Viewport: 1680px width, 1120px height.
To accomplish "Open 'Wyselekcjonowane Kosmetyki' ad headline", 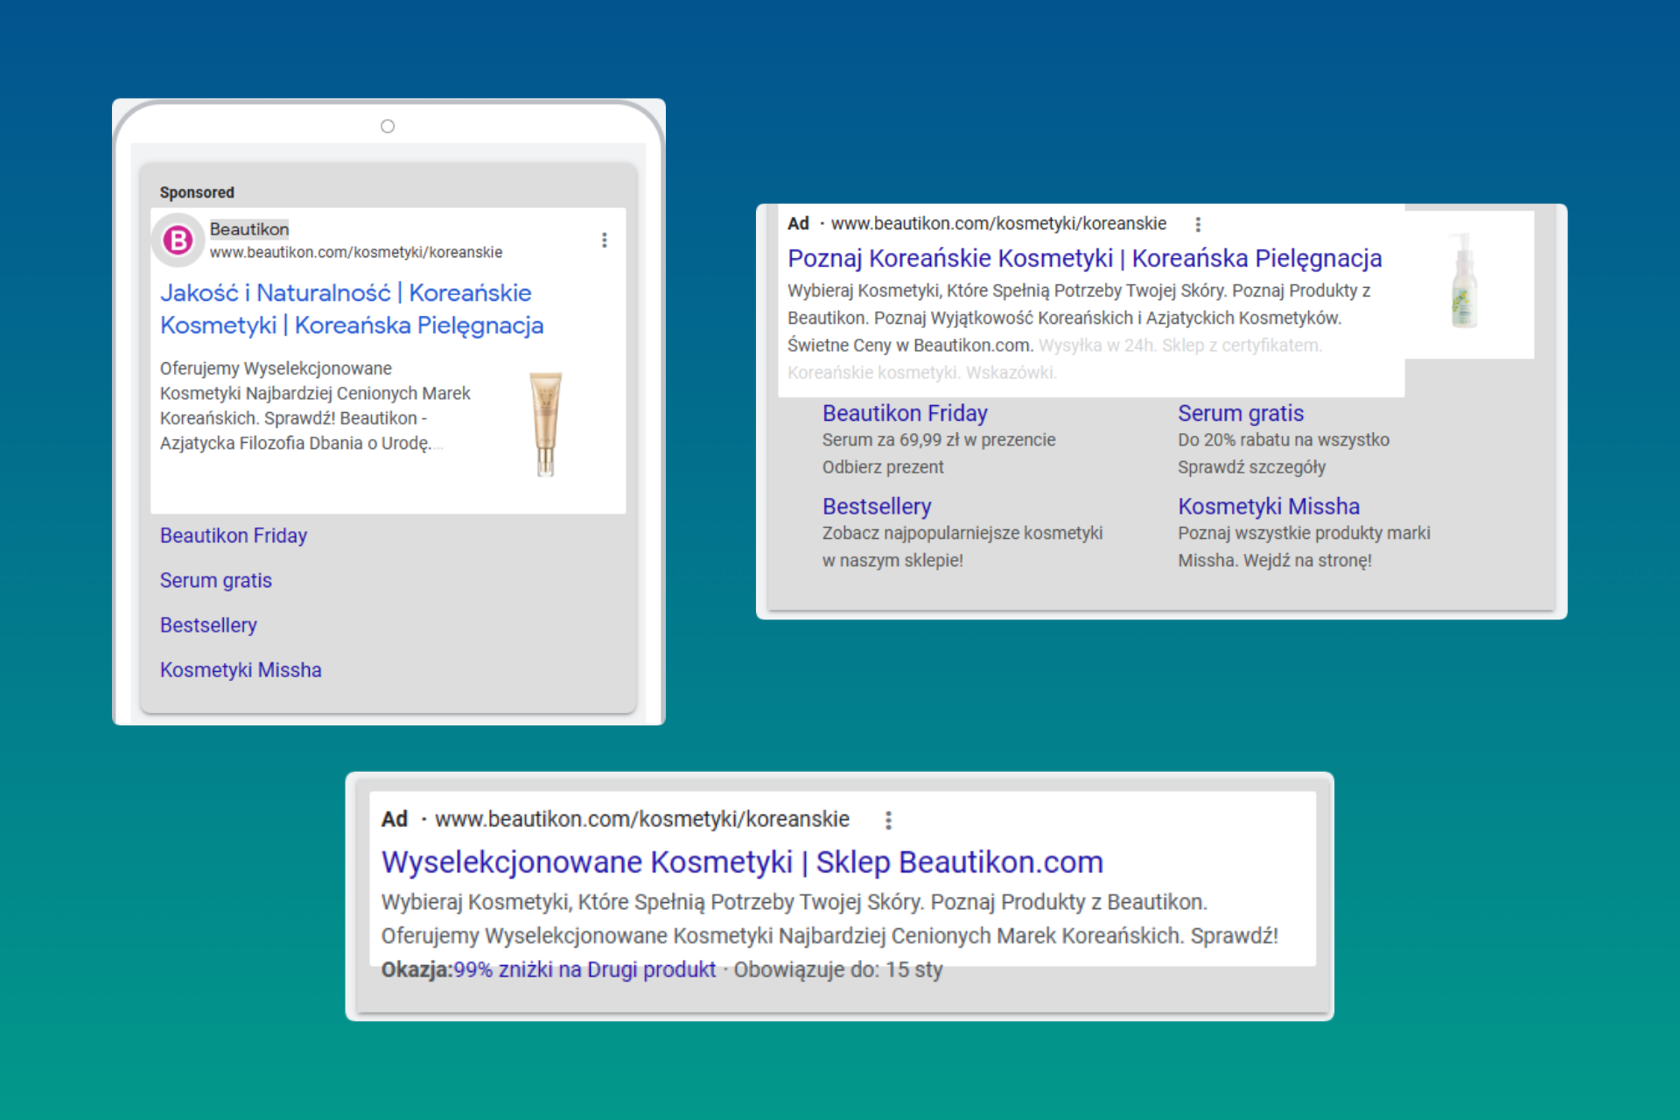I will [x=742, y=862].
